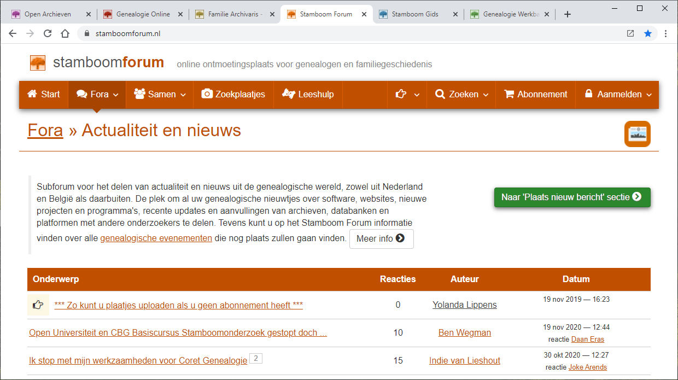Click the orange news image icon beside the heading
678x380 pixels.
click(638, 134)
